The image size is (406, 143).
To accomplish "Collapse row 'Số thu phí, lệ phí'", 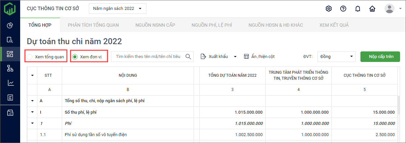I will pos(32,112).
